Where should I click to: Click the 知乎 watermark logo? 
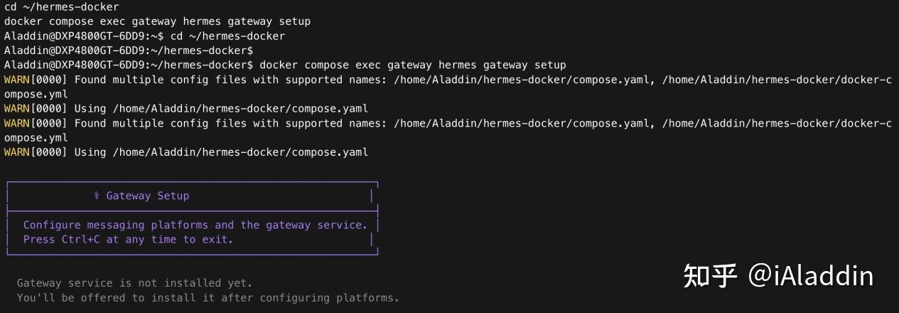709,275
